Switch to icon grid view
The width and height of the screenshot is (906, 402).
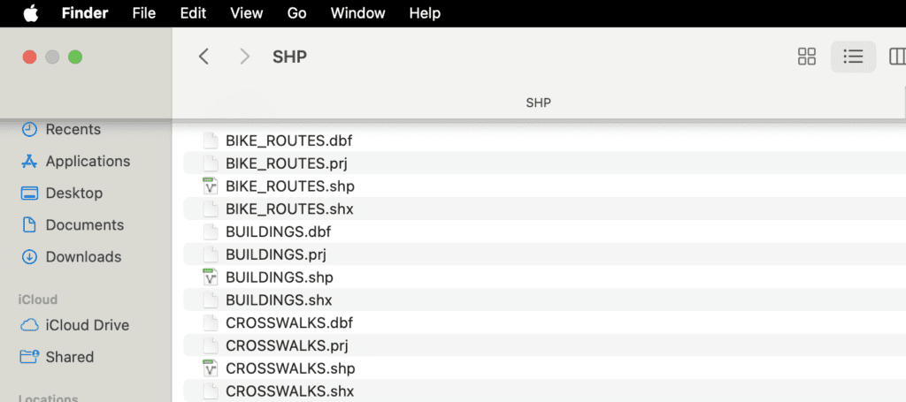806,57
